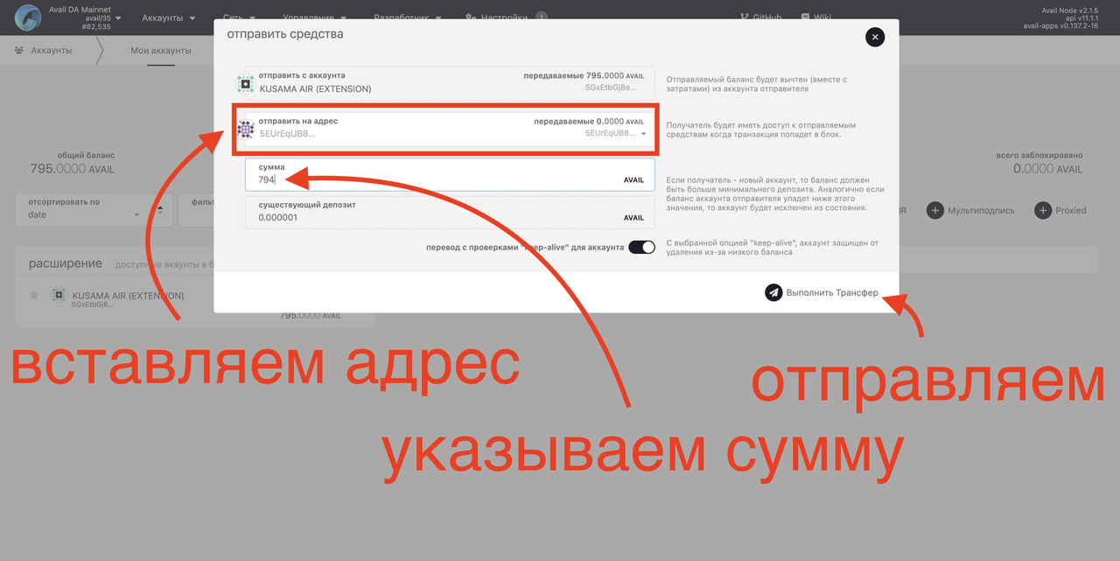The height and width of the screenshot is (561, 1120).
Task: Open the Управление menu
Action: (315, 18)
